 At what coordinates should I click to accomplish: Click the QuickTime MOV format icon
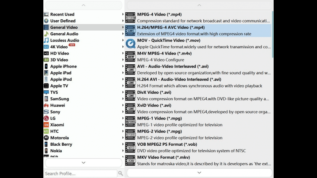click(x=130, y=44)
